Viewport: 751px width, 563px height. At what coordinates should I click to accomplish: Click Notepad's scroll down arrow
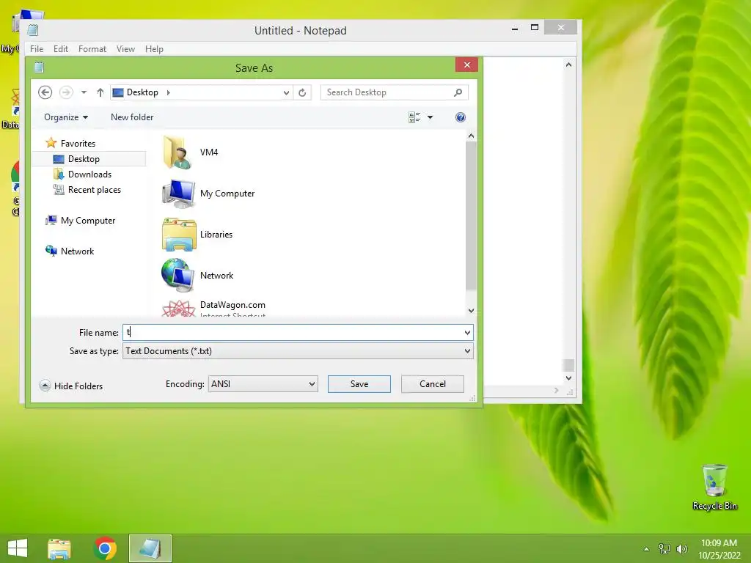tap(568, 378)
